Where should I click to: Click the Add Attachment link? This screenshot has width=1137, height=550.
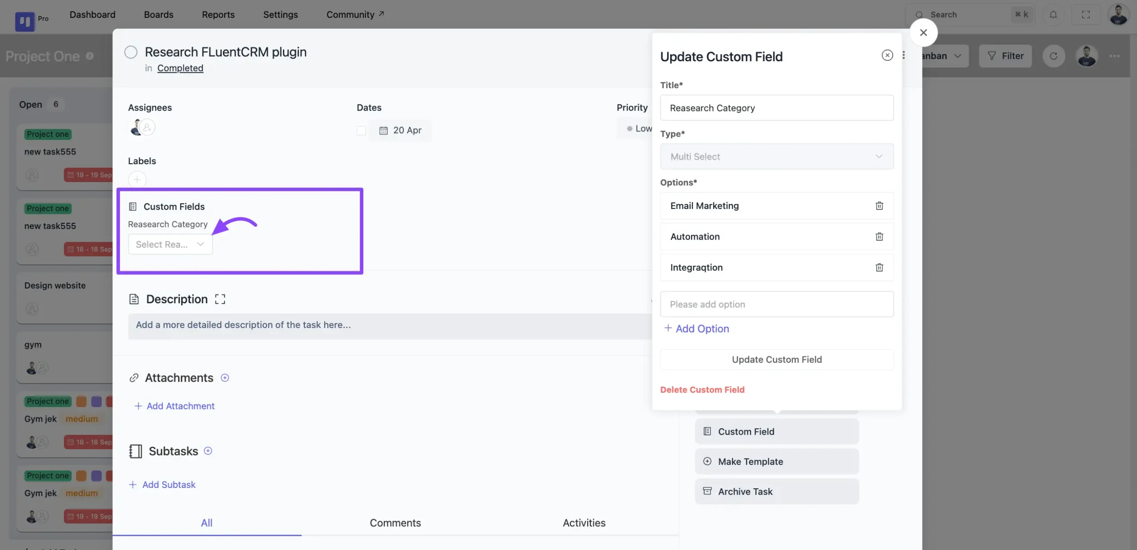(174, 406)
